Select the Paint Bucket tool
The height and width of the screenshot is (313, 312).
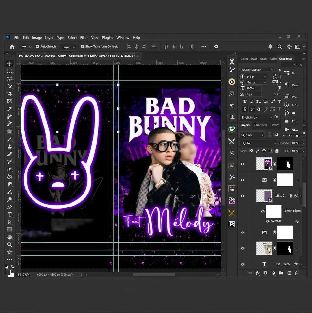coord(9,177)
